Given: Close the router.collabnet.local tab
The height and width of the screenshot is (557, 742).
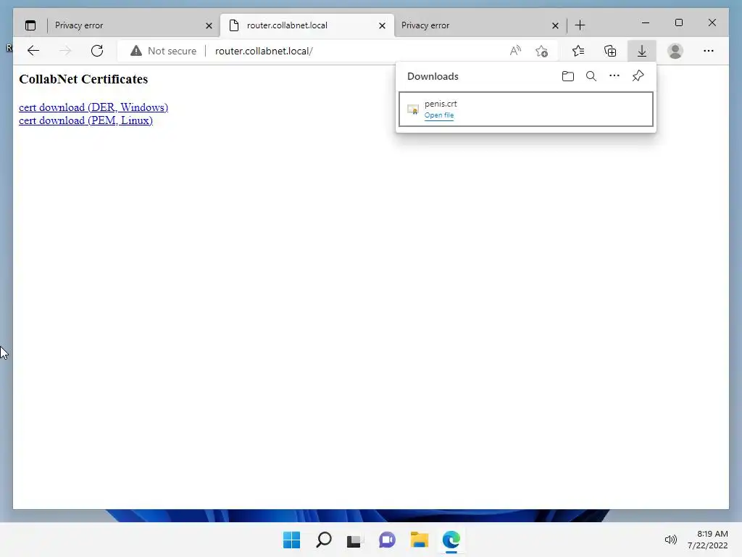Looking at the screenshot, I should pos(382,25).
